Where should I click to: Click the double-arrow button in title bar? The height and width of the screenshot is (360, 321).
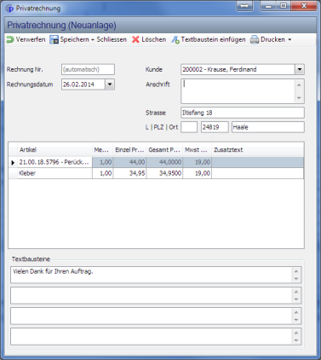244,6
